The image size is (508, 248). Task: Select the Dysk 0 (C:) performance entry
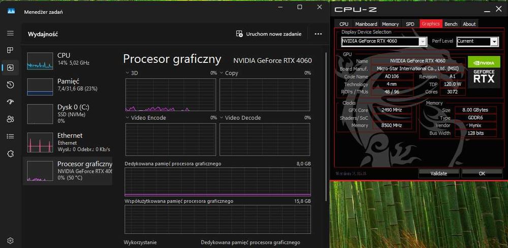[x=68, y=114]
